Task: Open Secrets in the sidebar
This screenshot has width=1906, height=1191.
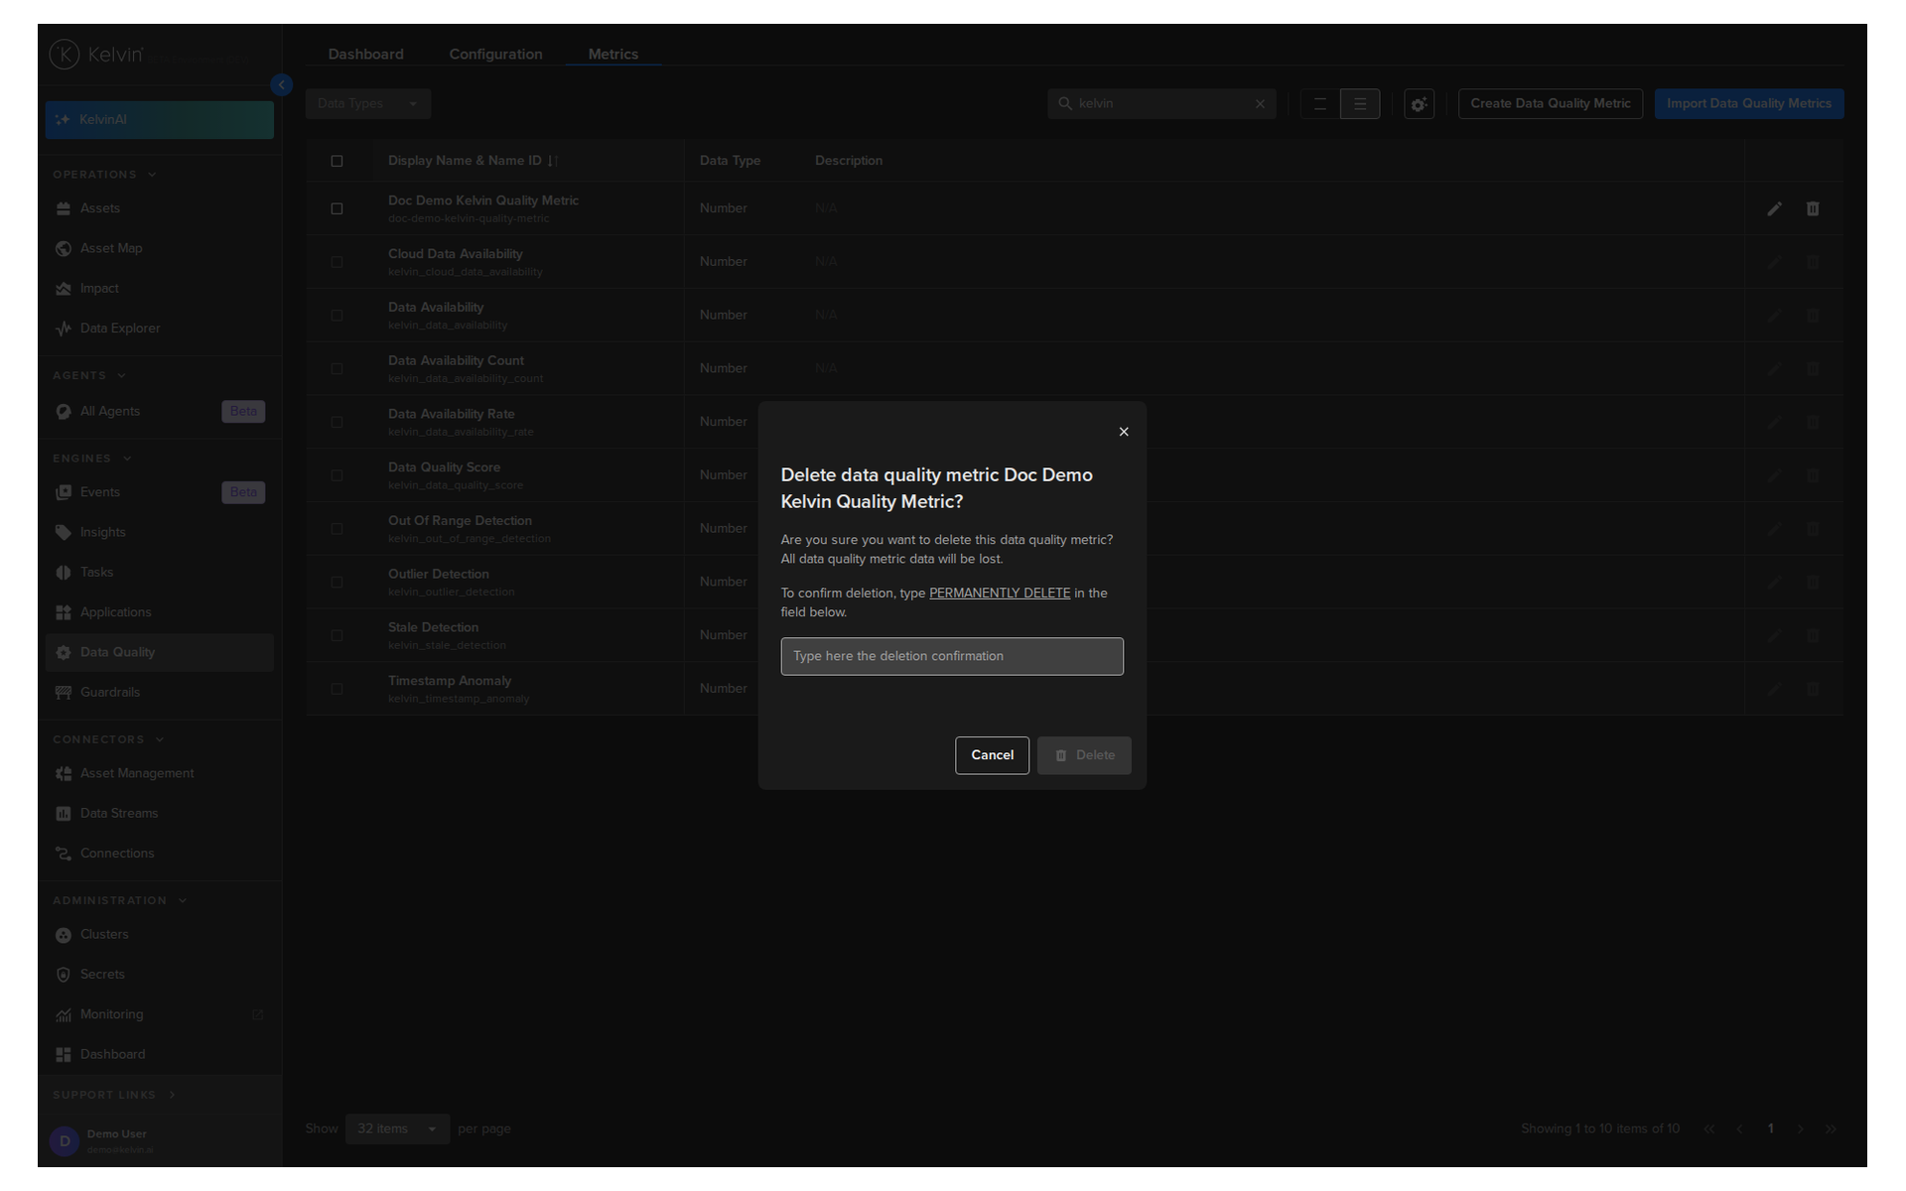Action: click(x=159, y=975)
